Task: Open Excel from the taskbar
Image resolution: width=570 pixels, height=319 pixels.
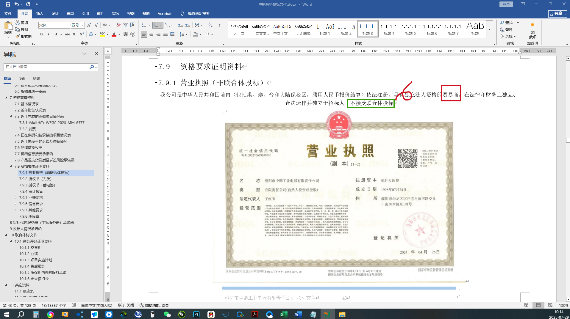Action: 284,314
